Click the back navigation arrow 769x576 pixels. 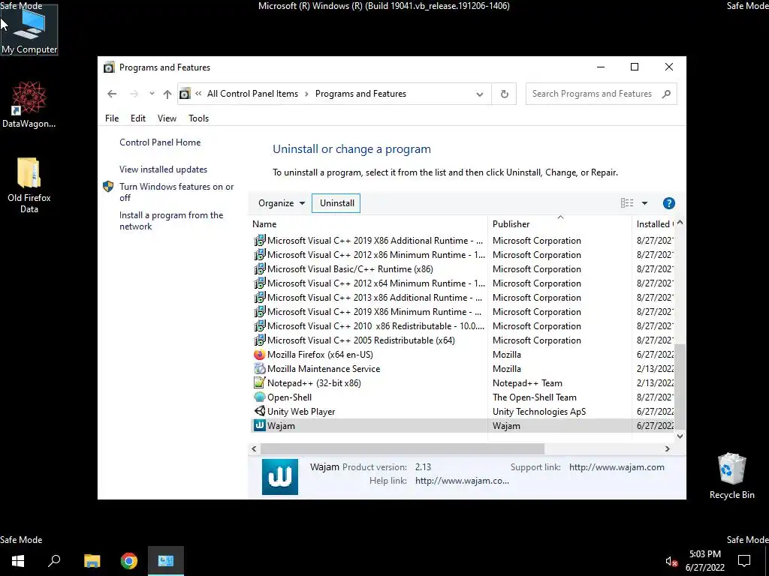[x=112, y=94]
